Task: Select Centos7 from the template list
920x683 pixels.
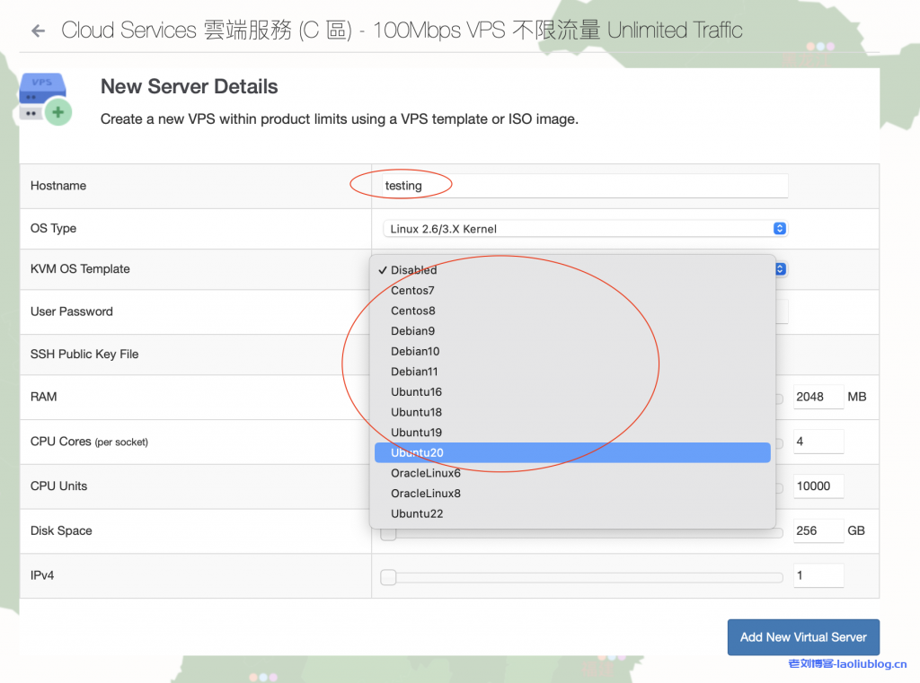Action: (412, 290)
